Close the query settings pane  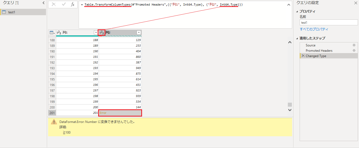click(x=356, y=3)
